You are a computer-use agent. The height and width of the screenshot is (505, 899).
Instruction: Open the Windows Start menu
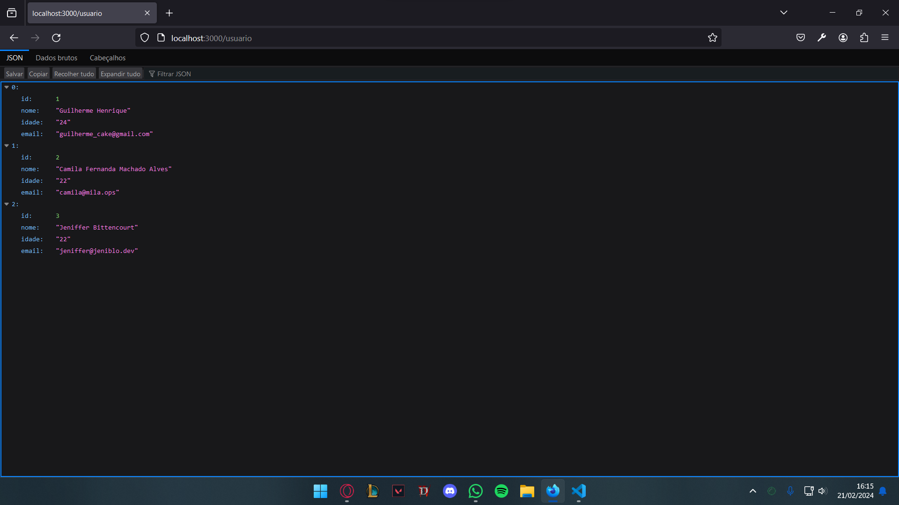coord(321,491)
